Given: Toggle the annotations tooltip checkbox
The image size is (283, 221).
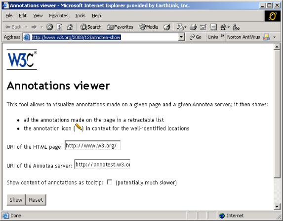Looking at the screenshot, I should pos(110,182).
